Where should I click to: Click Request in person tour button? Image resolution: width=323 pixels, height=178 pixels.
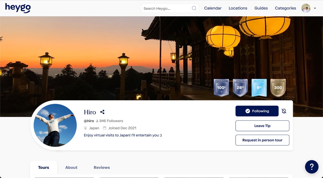tap(262, 140)
